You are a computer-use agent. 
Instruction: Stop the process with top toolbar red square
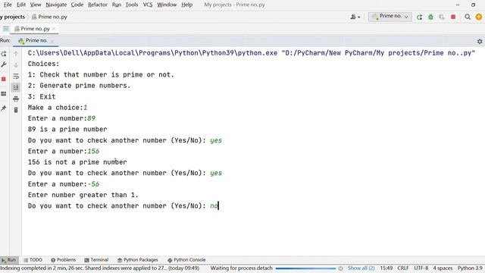[x=453, y=17]
